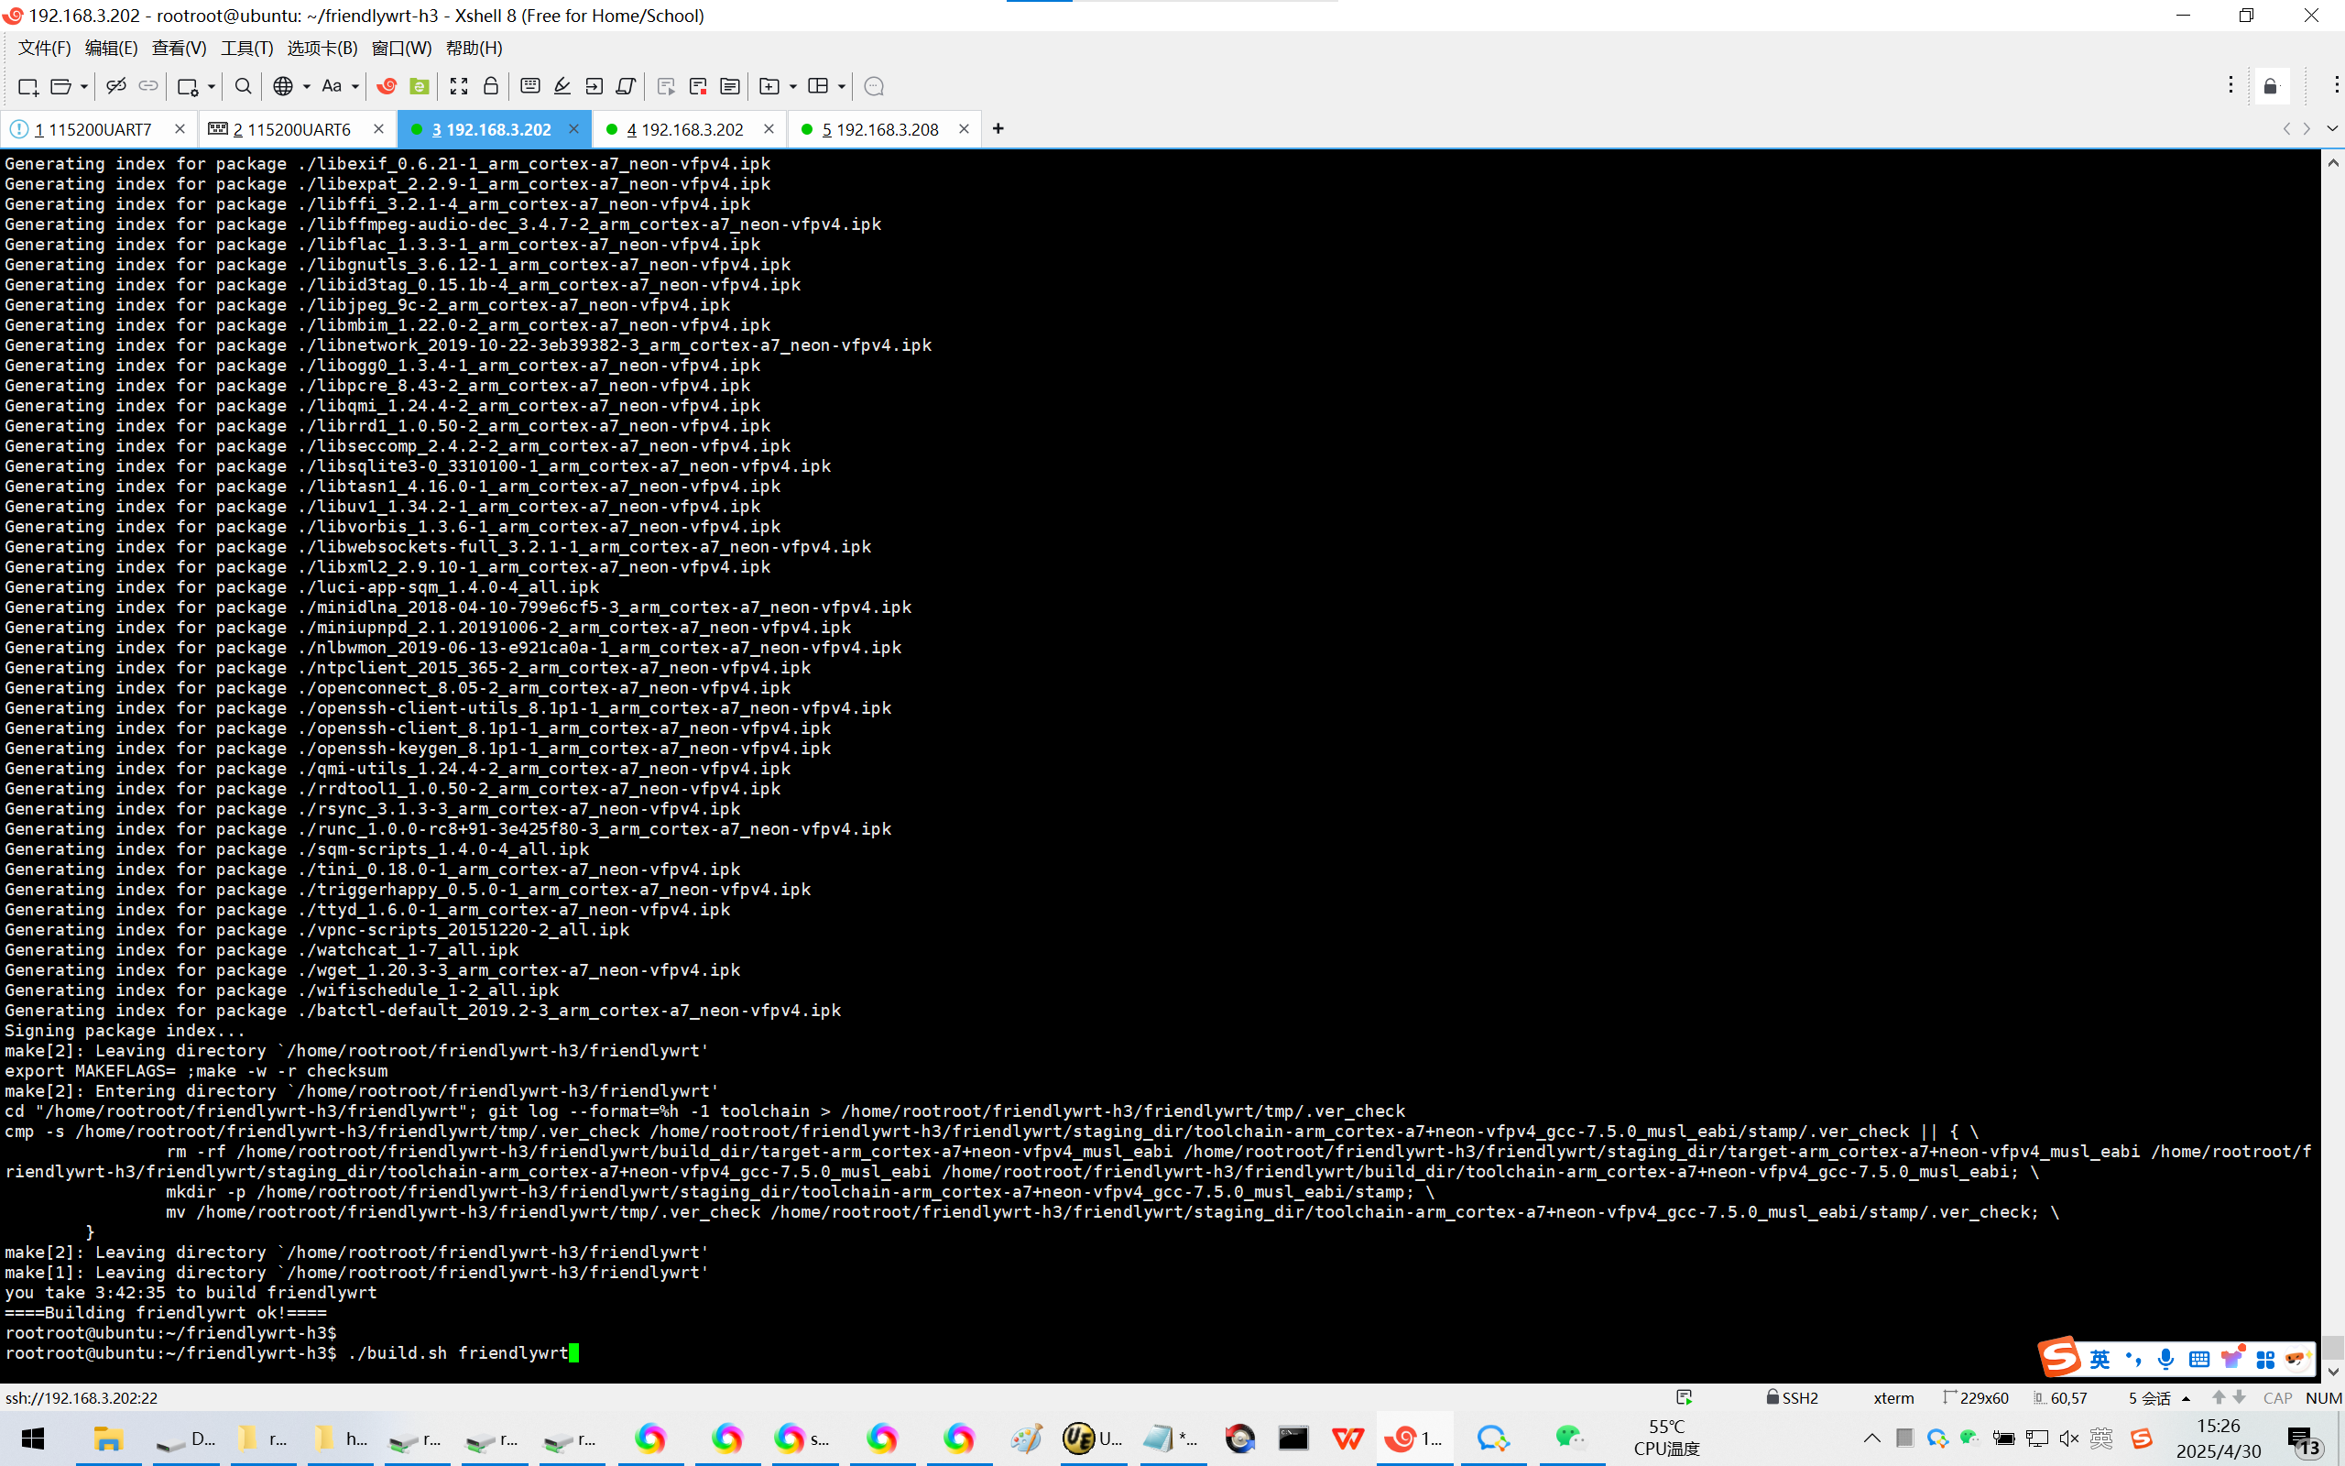Open the virtual keyboard toolbar icon
Viewport: 2345px width, 1466px height.
530,86
